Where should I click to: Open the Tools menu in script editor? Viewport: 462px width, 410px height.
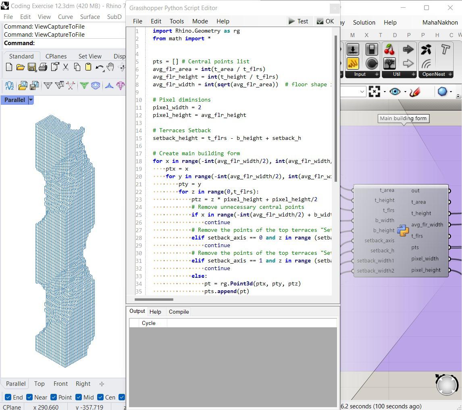[x=177, y=21]
